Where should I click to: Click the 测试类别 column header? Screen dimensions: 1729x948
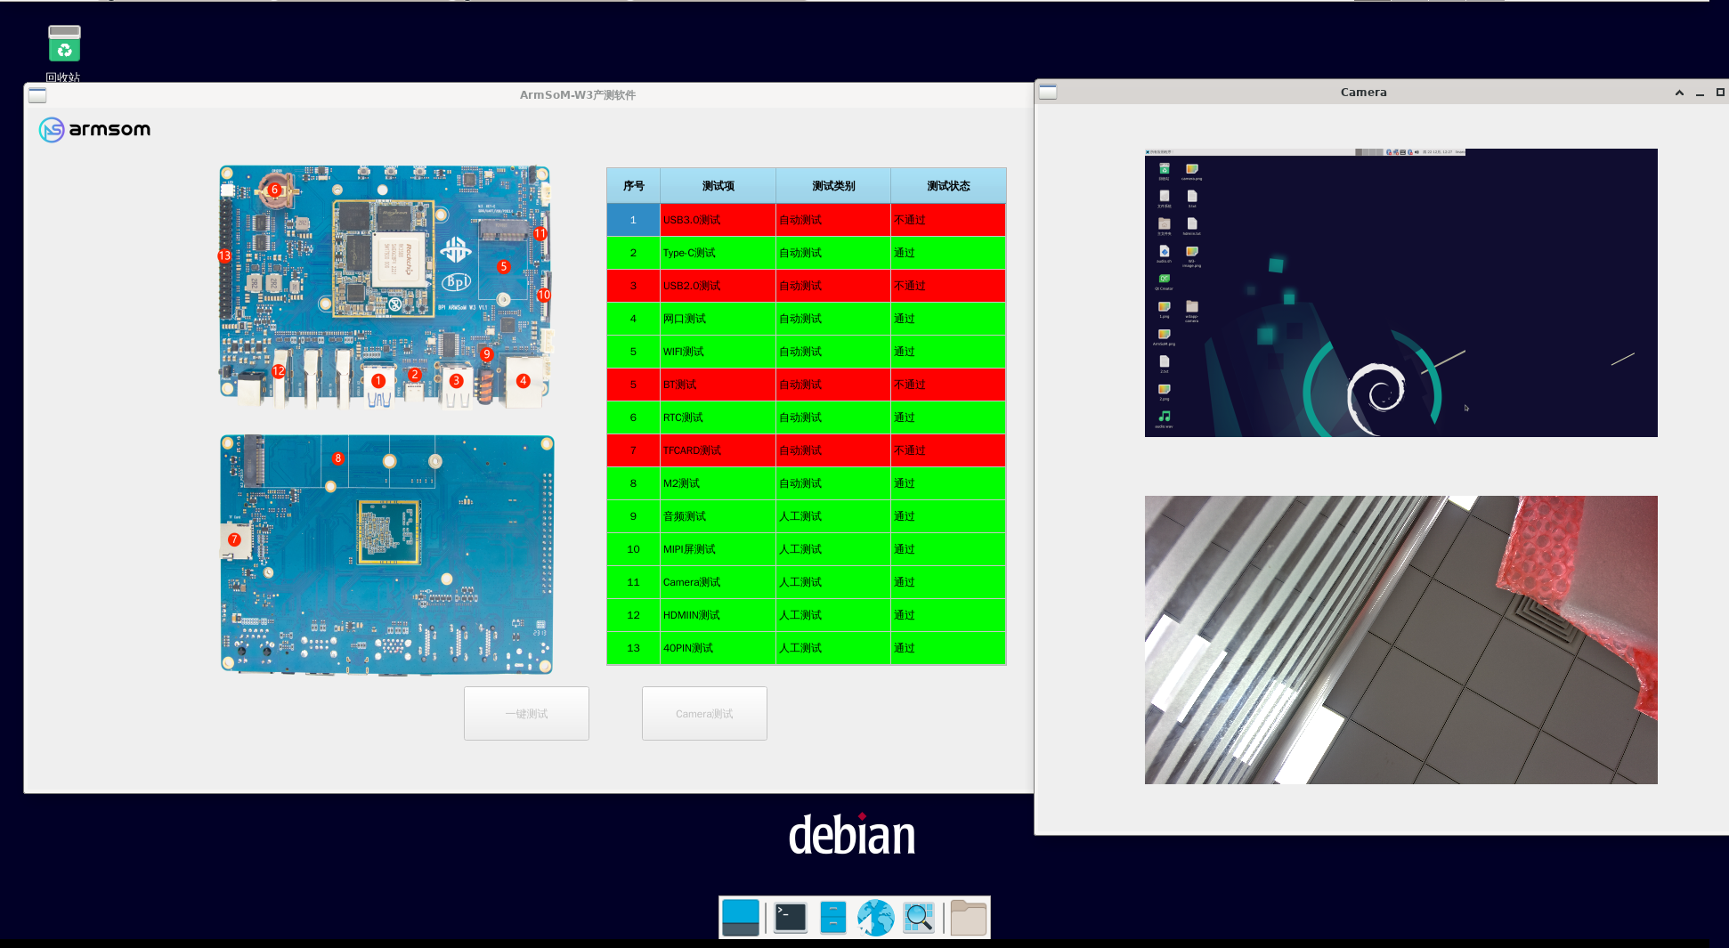coord(833,185)
